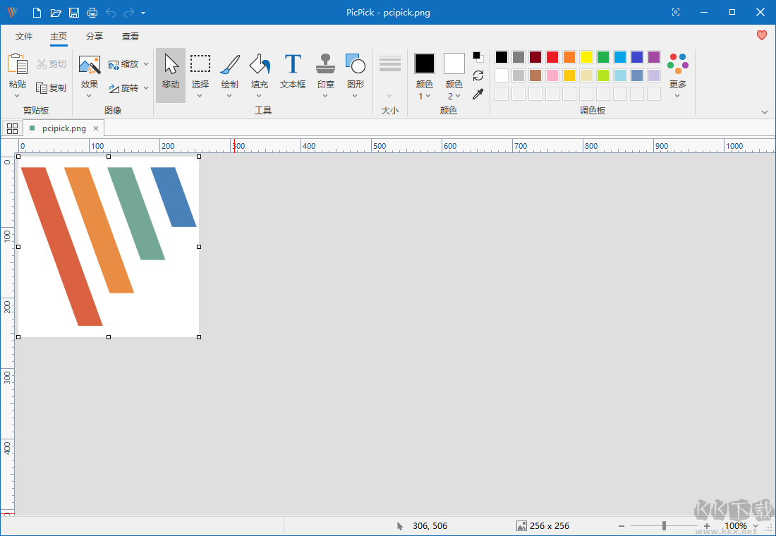Select the 颜色 1 black swatch

click(x=425, y=63)
